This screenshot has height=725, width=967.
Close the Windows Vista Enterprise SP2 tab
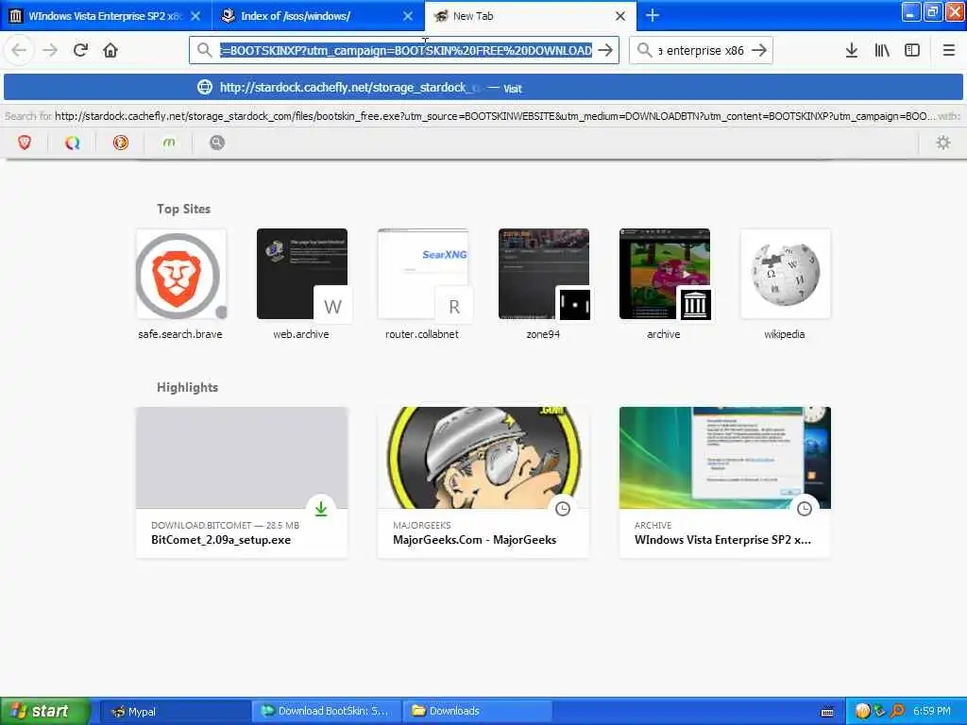195,16
